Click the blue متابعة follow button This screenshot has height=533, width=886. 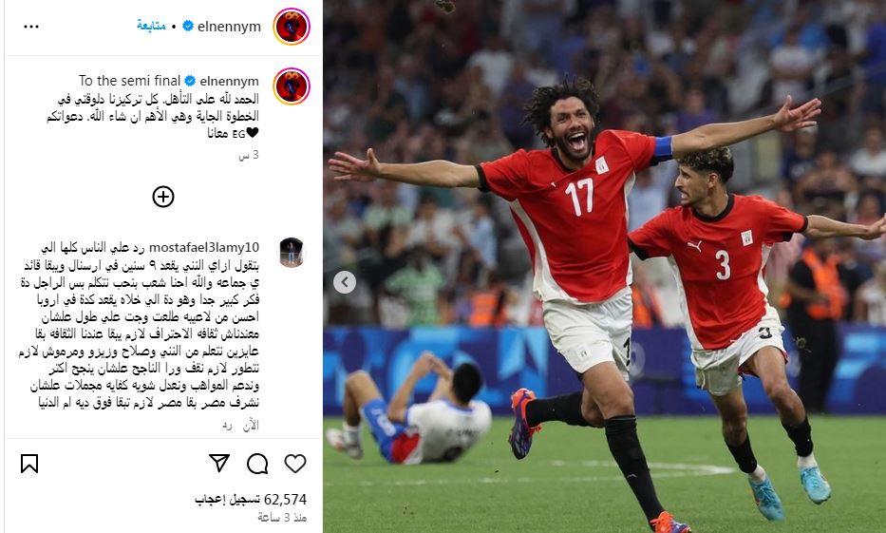point(151,26)
